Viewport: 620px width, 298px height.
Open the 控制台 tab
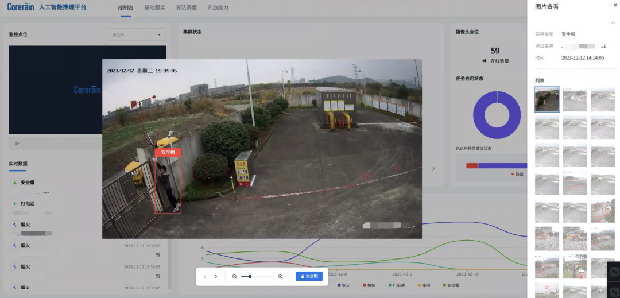click(126, 7)
